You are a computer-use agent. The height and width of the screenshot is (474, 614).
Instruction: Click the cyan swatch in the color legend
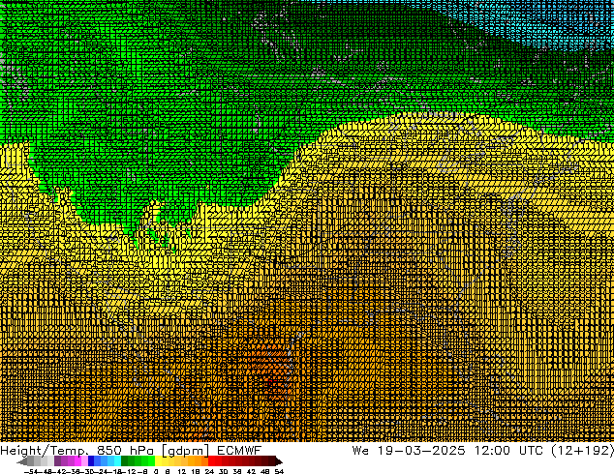(117, 461)
